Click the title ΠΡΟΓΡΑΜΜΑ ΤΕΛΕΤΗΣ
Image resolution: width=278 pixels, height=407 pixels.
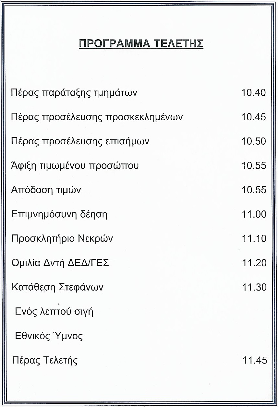(141, 43)
